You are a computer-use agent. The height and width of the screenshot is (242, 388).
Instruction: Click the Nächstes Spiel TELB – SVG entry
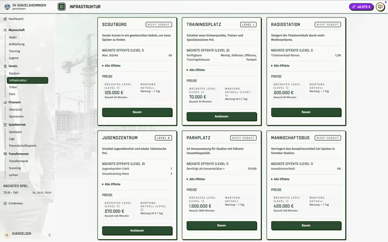28,192
